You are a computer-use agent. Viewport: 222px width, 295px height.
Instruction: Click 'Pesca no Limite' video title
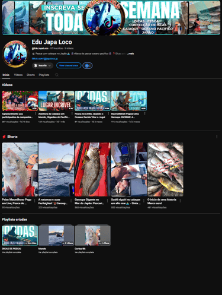click(90, 116)
